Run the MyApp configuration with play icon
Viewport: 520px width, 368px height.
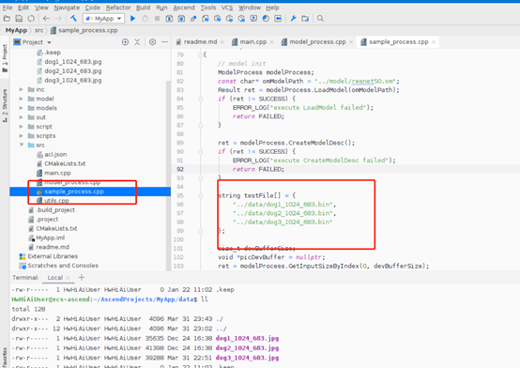pyautogui.click(x=132, y=19)
